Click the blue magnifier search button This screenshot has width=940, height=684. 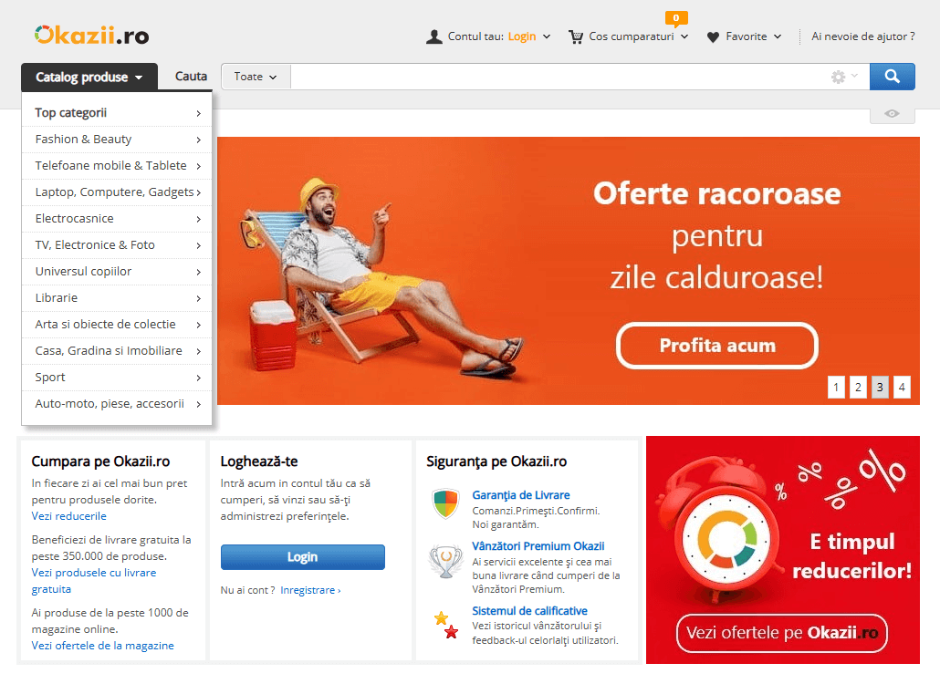click(x=892, y=77)
